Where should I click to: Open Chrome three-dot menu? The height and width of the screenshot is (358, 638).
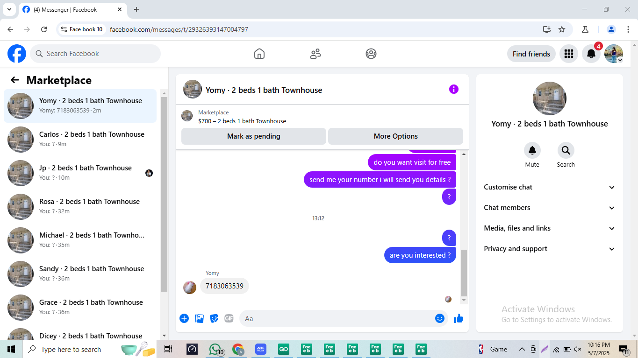coord(628,29)
